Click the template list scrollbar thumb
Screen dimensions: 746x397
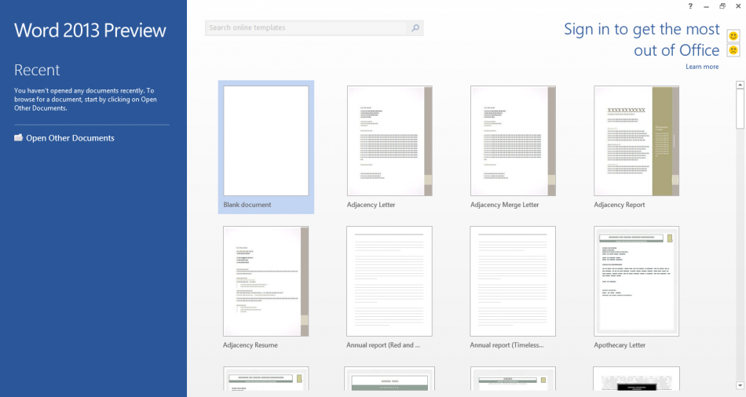[740, 109]
